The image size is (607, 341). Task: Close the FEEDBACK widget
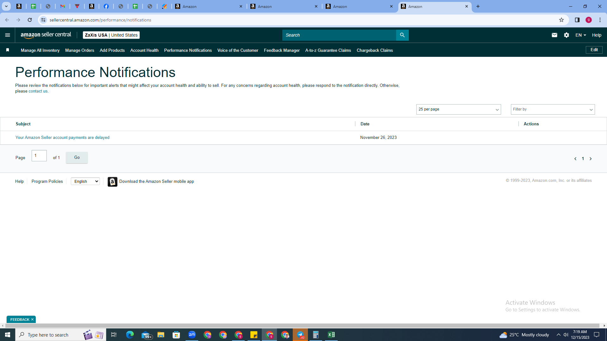(32, 320)
